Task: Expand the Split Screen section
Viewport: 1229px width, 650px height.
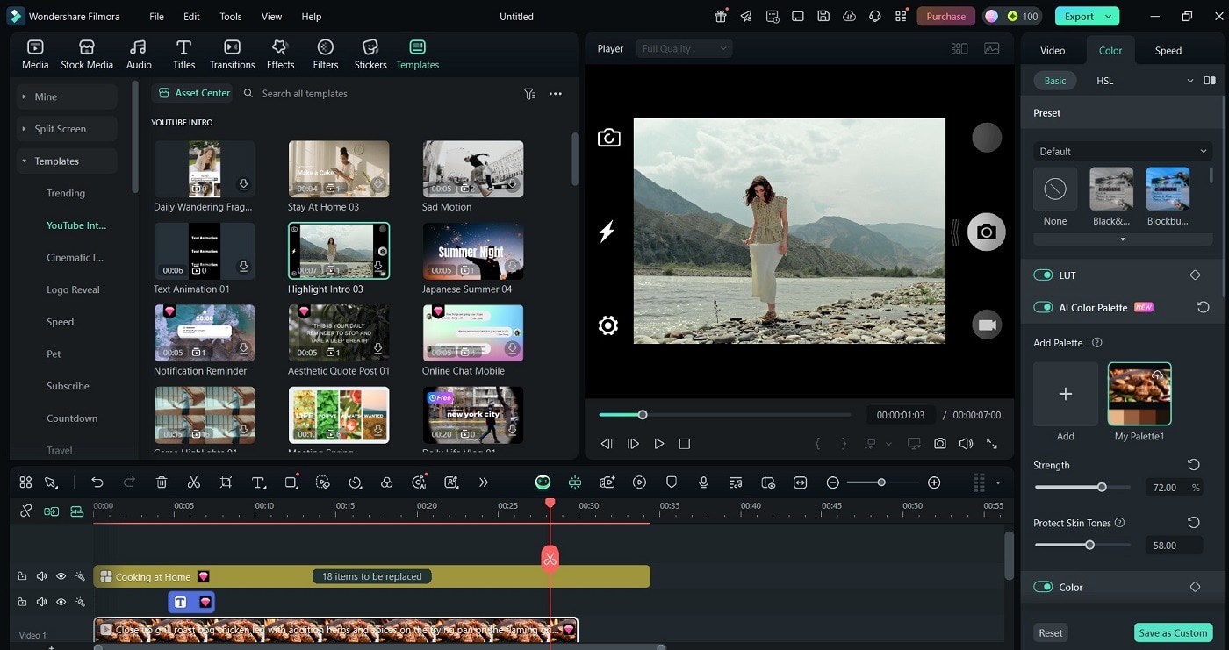Action: pos(67,129)
